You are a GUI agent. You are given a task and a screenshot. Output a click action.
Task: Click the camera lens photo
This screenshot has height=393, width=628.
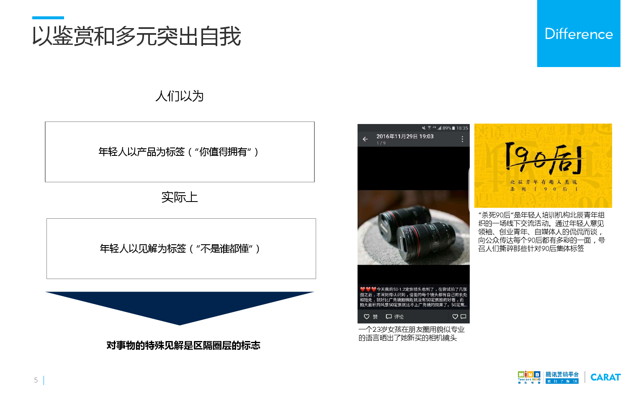(414, 228)
